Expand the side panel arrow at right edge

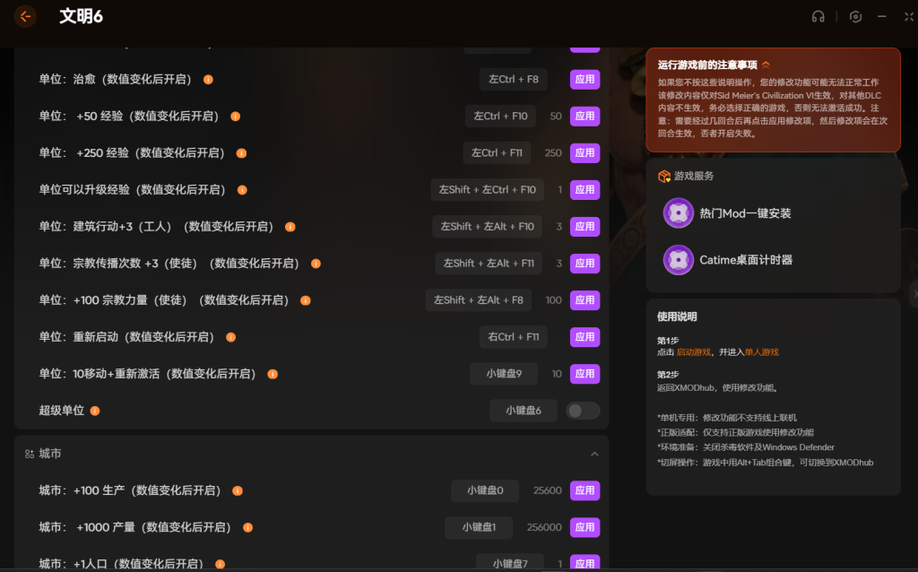pos(913,293)
